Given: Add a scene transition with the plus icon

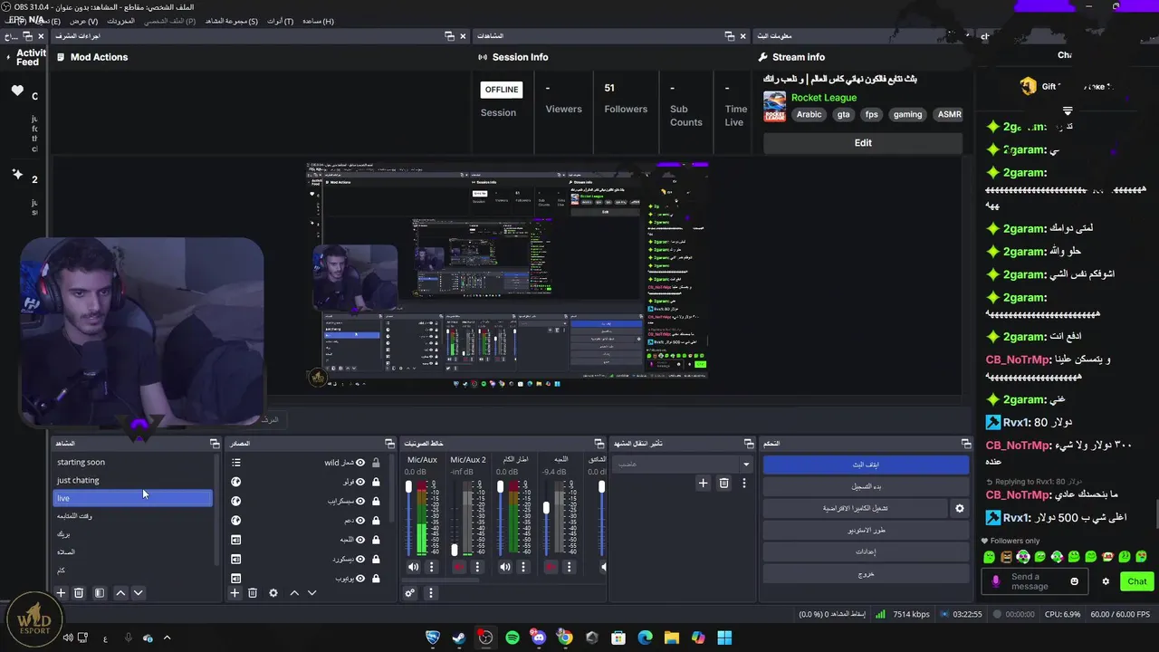Looking at the screenshot, I should tap(703, 484).
